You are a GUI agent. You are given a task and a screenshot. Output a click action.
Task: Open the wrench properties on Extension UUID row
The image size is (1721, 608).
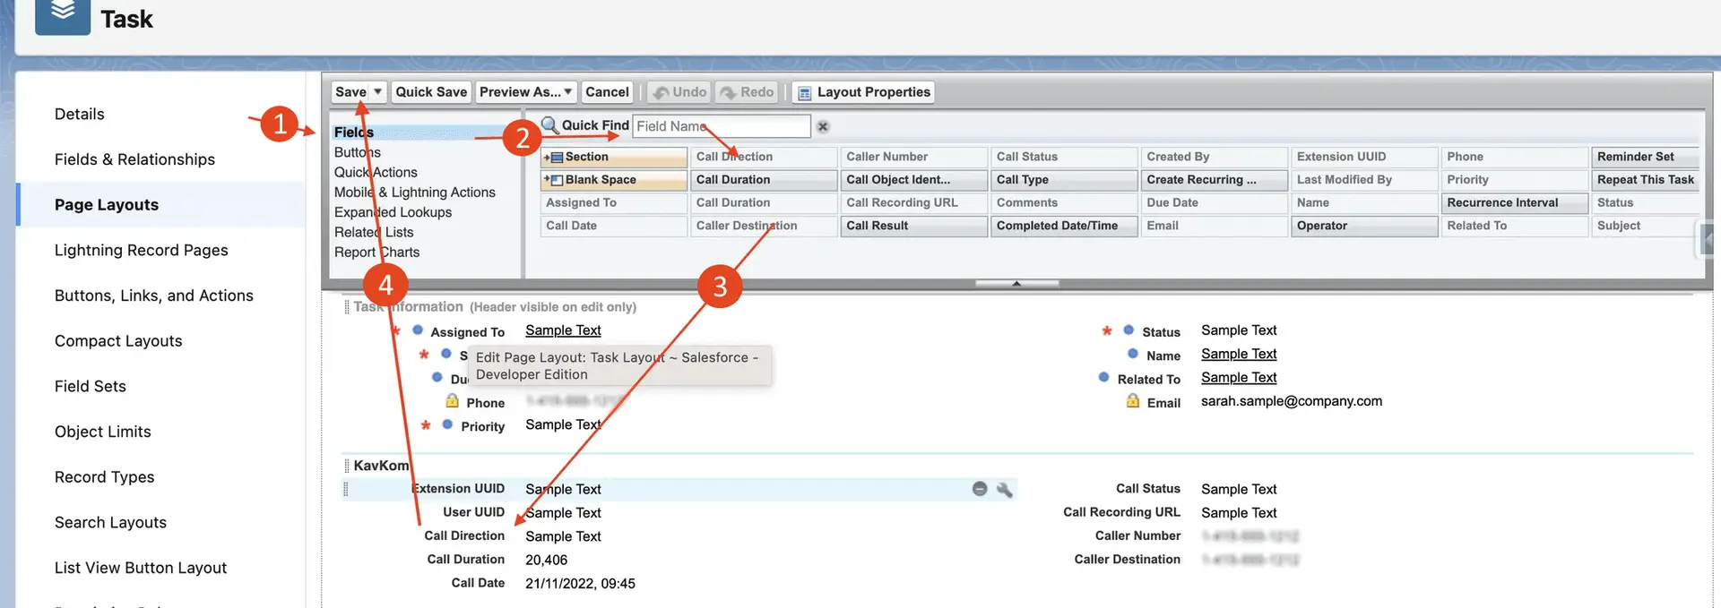point(1005,490)
